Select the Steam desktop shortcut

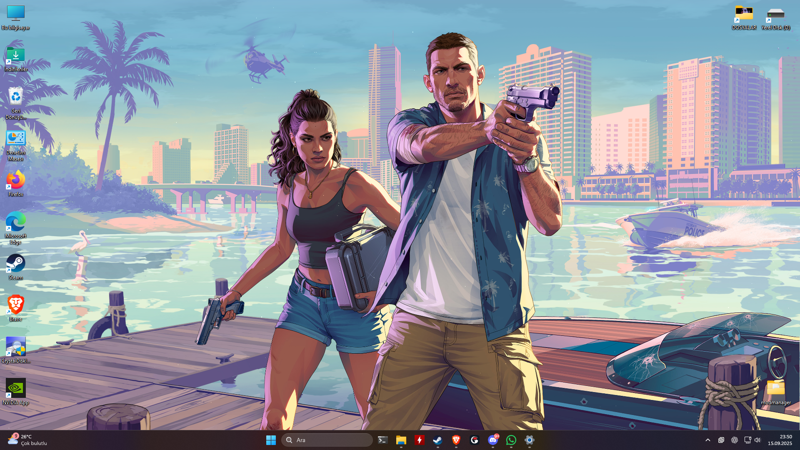15,267
